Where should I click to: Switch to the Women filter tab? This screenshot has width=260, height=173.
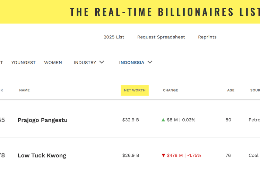(53, 63)
